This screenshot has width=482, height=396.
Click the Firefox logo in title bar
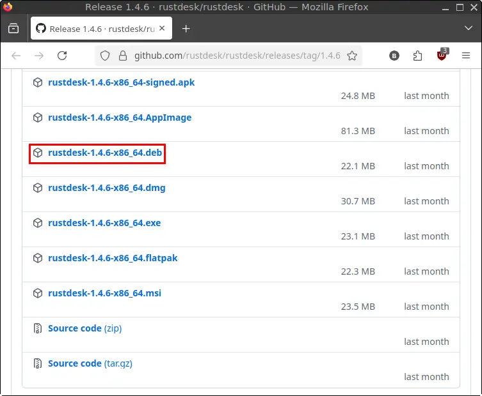[8, 6]
